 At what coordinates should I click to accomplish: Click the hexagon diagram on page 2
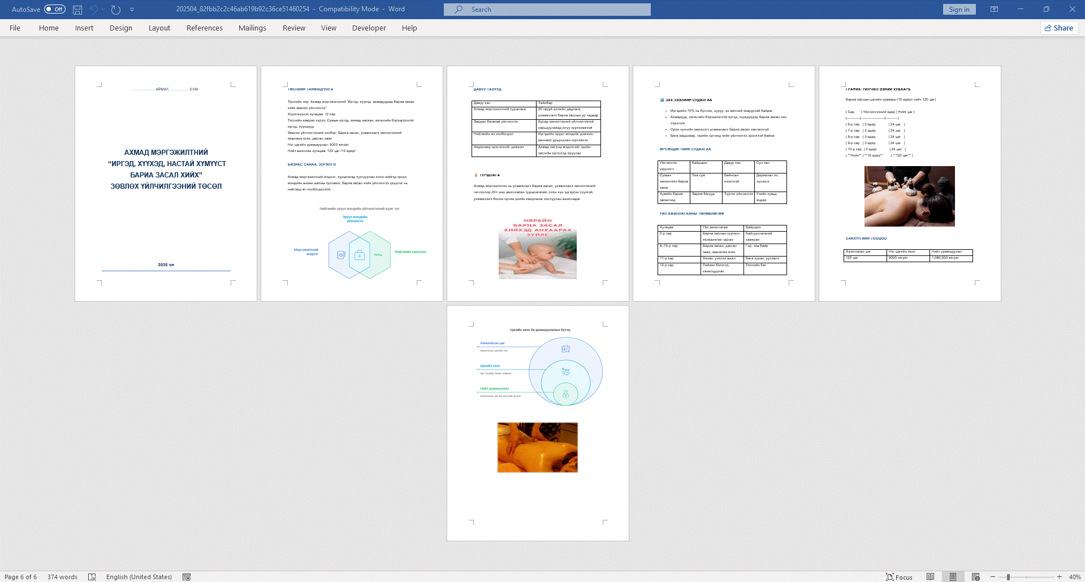coord(360,255)
